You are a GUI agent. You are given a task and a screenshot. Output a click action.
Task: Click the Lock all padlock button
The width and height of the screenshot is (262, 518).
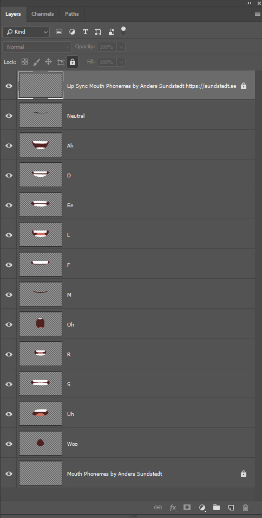pos(73,62)
